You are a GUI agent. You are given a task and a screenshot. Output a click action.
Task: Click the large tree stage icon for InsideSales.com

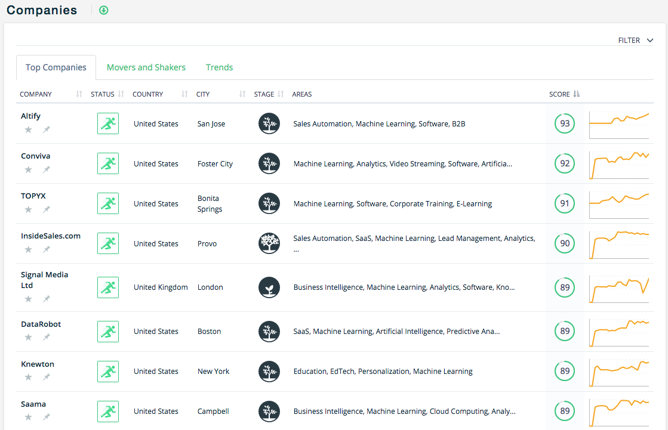(269, 243)
